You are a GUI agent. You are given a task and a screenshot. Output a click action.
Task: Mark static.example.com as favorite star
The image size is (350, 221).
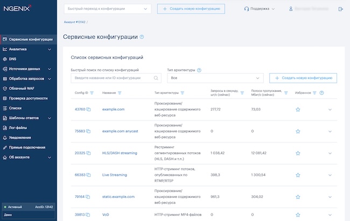pos(298,197)
